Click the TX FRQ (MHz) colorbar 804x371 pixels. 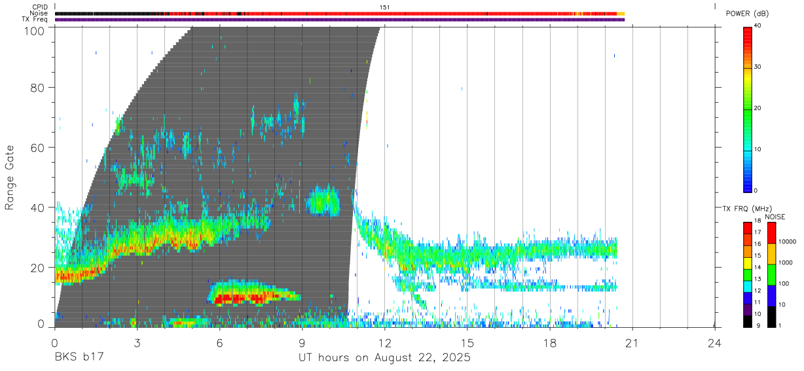[747, 274]
